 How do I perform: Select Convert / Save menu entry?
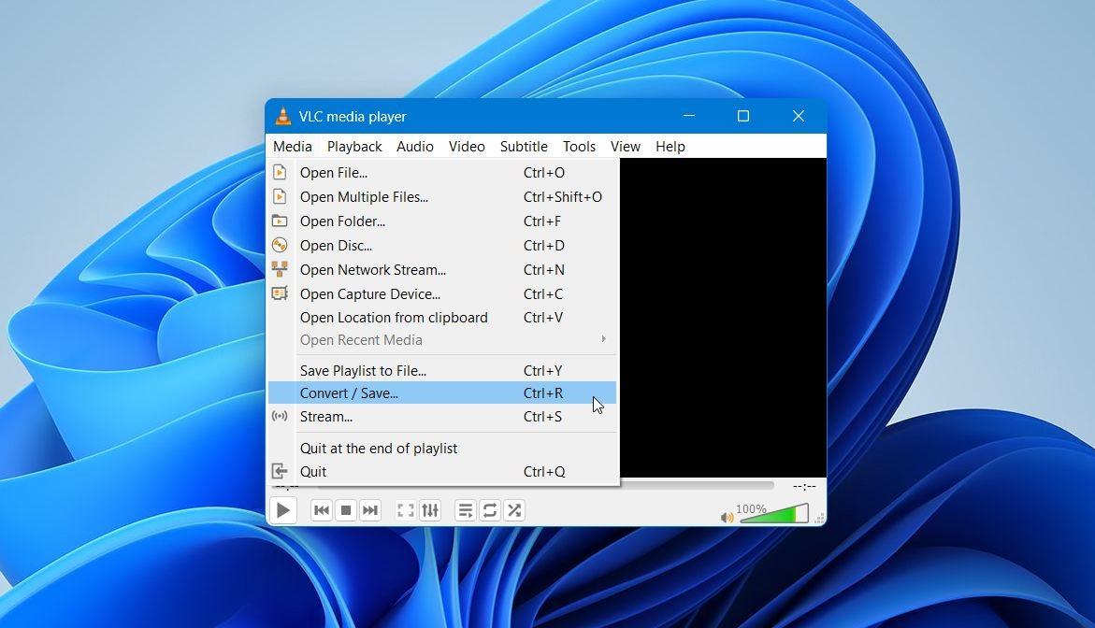coord(349,393)
